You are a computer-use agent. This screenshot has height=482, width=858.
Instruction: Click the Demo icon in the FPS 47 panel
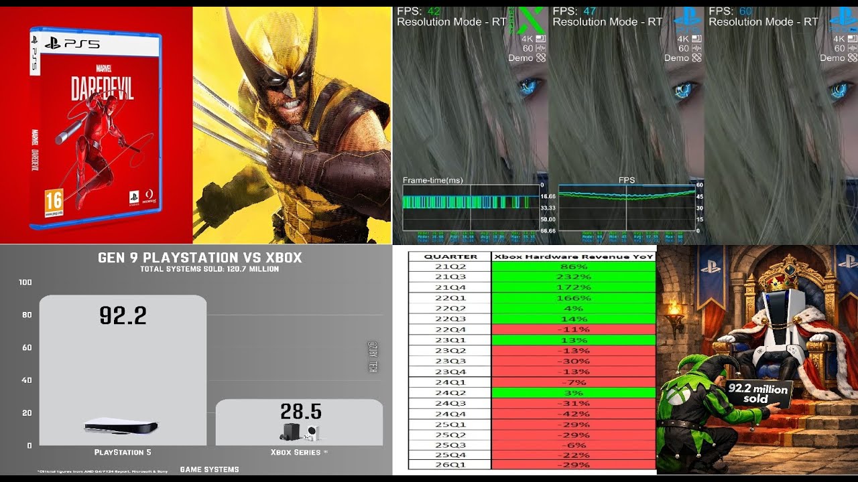coord(696,58)
